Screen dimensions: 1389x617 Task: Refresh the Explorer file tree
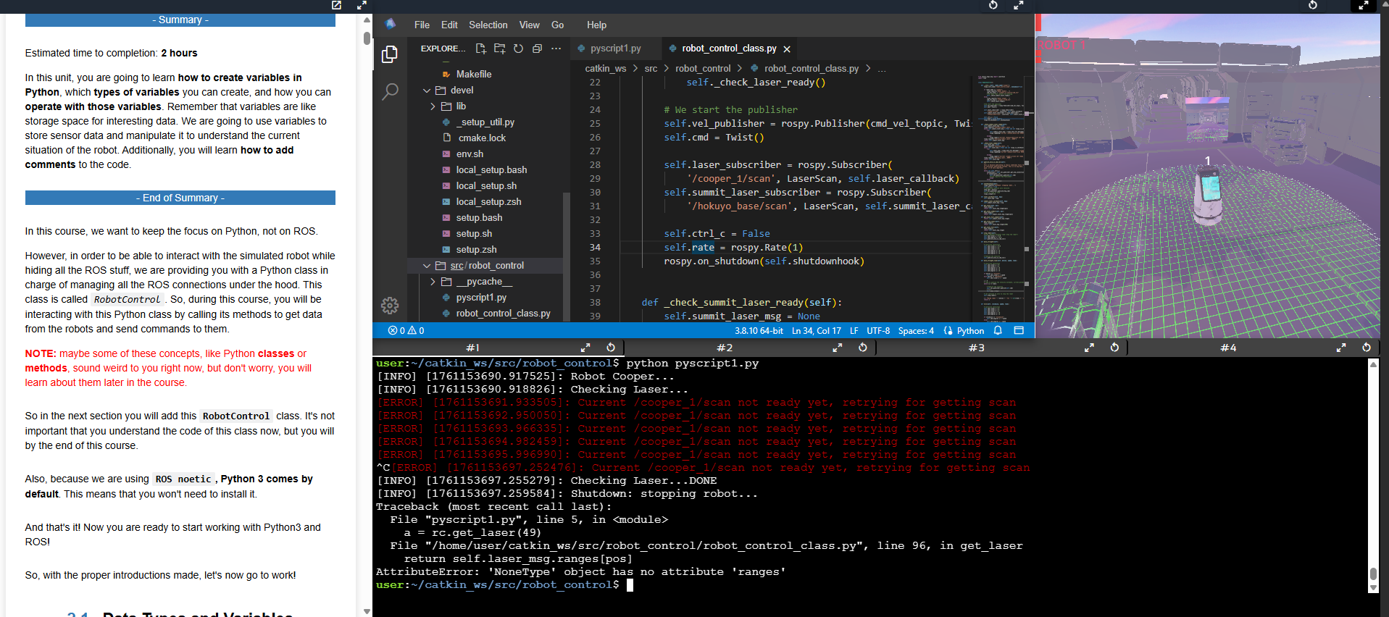pyautogui.click(x=518, y=49)
